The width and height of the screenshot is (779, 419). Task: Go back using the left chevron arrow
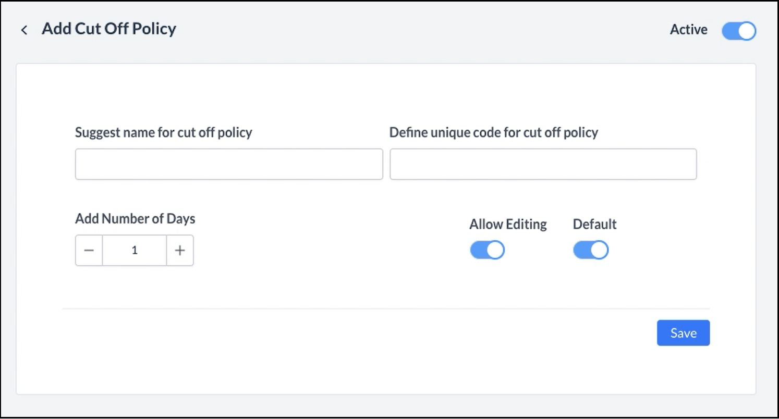[24, 30]
